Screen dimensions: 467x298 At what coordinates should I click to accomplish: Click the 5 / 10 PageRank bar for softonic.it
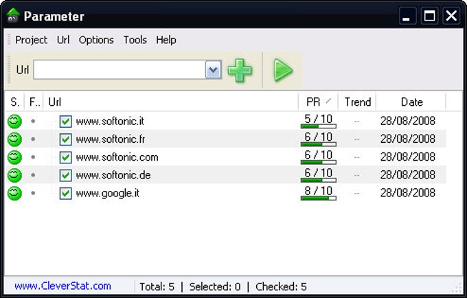pos(319,126)
